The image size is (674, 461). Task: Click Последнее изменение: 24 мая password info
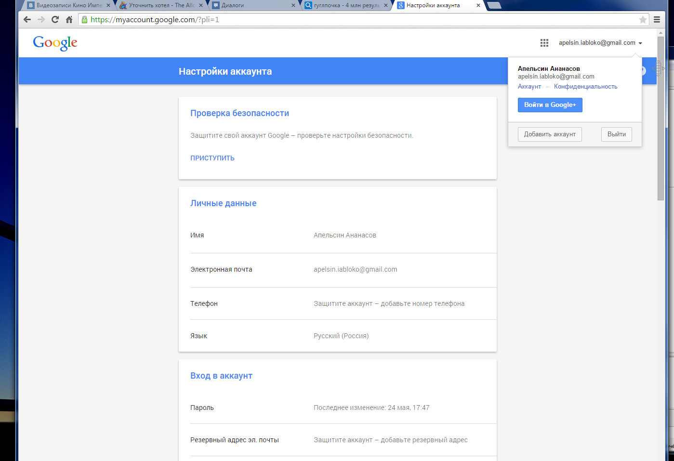(371, 408)
